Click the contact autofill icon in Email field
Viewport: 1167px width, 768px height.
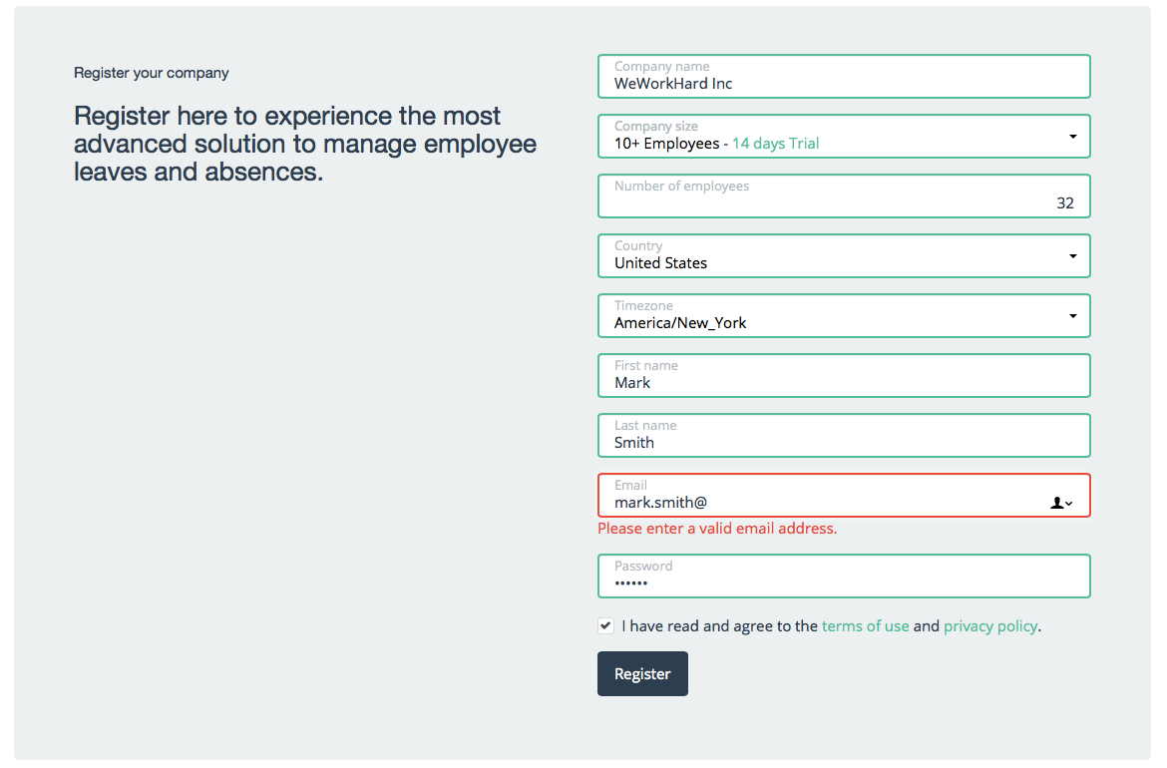click(1056, 503)
